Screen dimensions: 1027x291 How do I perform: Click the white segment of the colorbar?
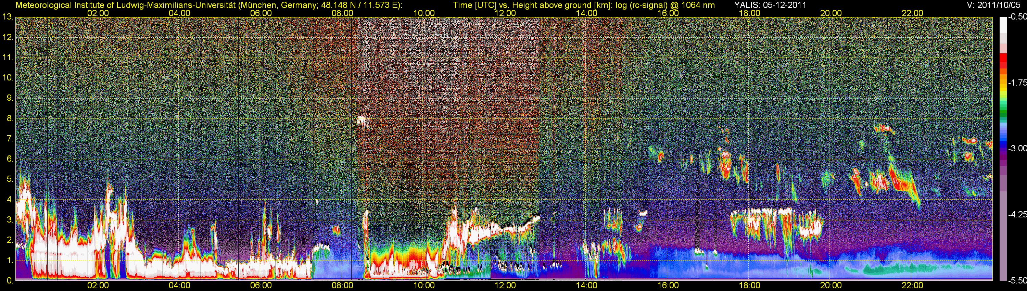[1003, 26]
